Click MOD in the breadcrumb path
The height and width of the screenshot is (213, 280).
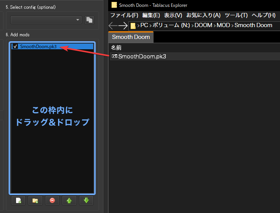coord(223,25)
